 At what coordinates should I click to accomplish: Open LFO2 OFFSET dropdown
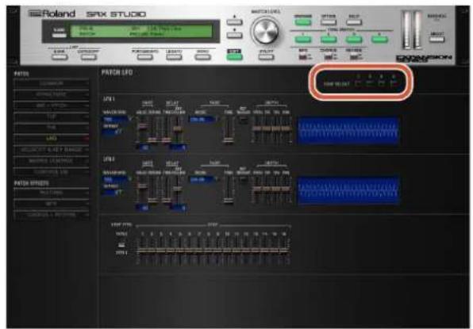pos(112,192)
